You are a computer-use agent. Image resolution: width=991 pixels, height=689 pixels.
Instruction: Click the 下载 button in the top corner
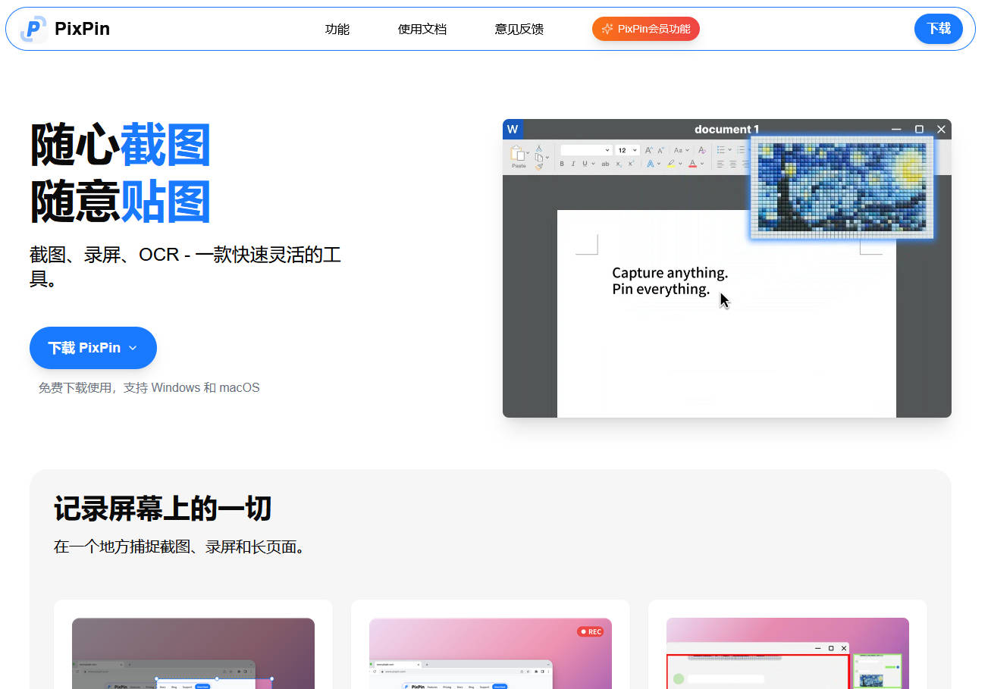pyautogui.click(x=939, y=29)
